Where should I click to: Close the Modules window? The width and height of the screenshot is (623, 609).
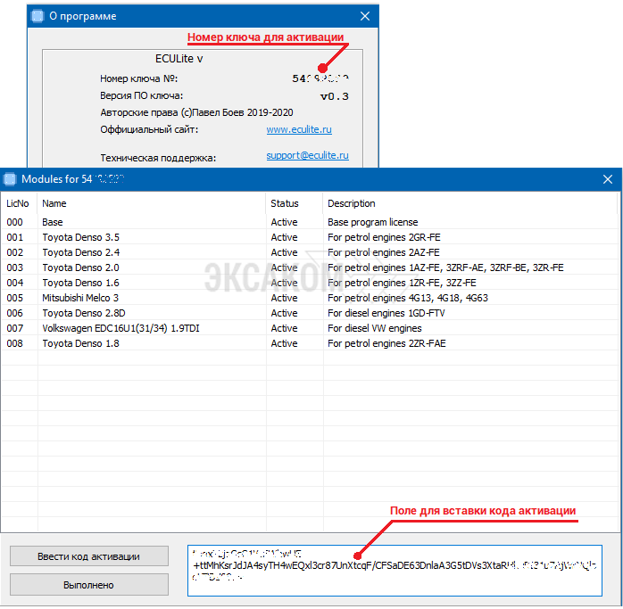tap(608, 179)
